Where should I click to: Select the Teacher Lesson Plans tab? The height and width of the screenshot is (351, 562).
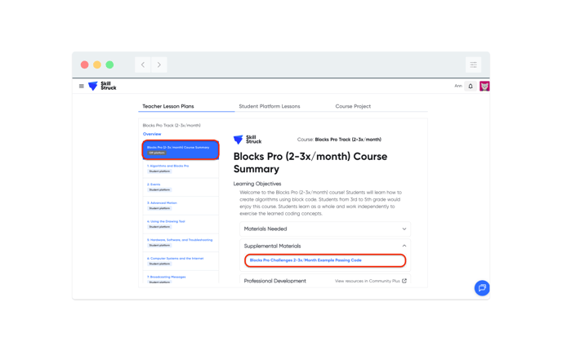pos(168,106)
